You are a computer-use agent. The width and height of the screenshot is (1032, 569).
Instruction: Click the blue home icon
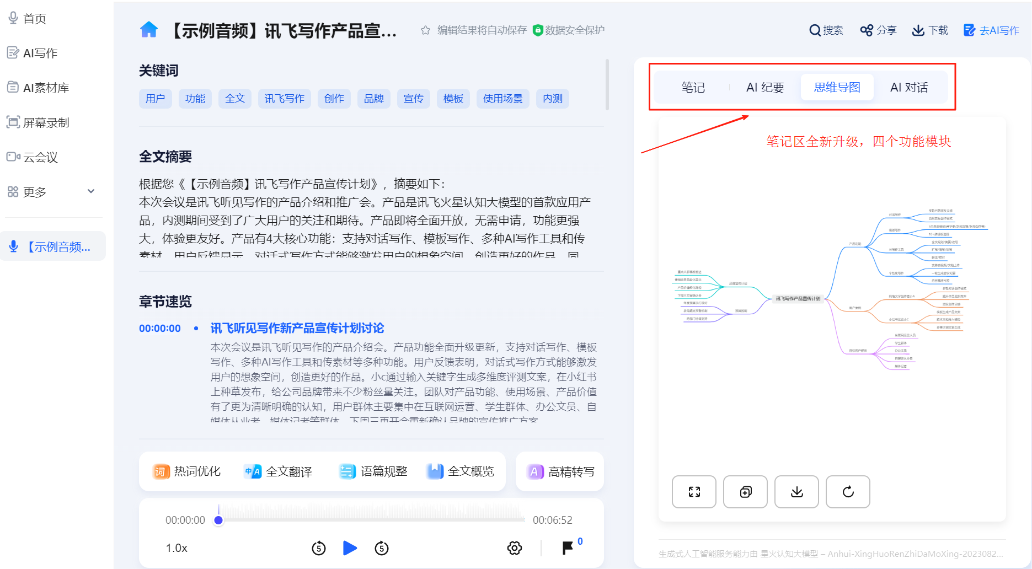click(x=149, y=30)
